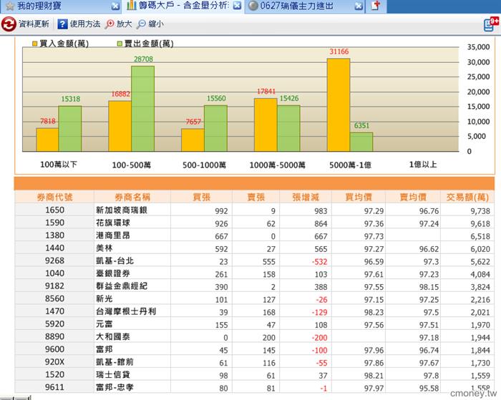Click the green bar labeled 28708
This screenshot has width=501, height=400.
click(142, 109)
